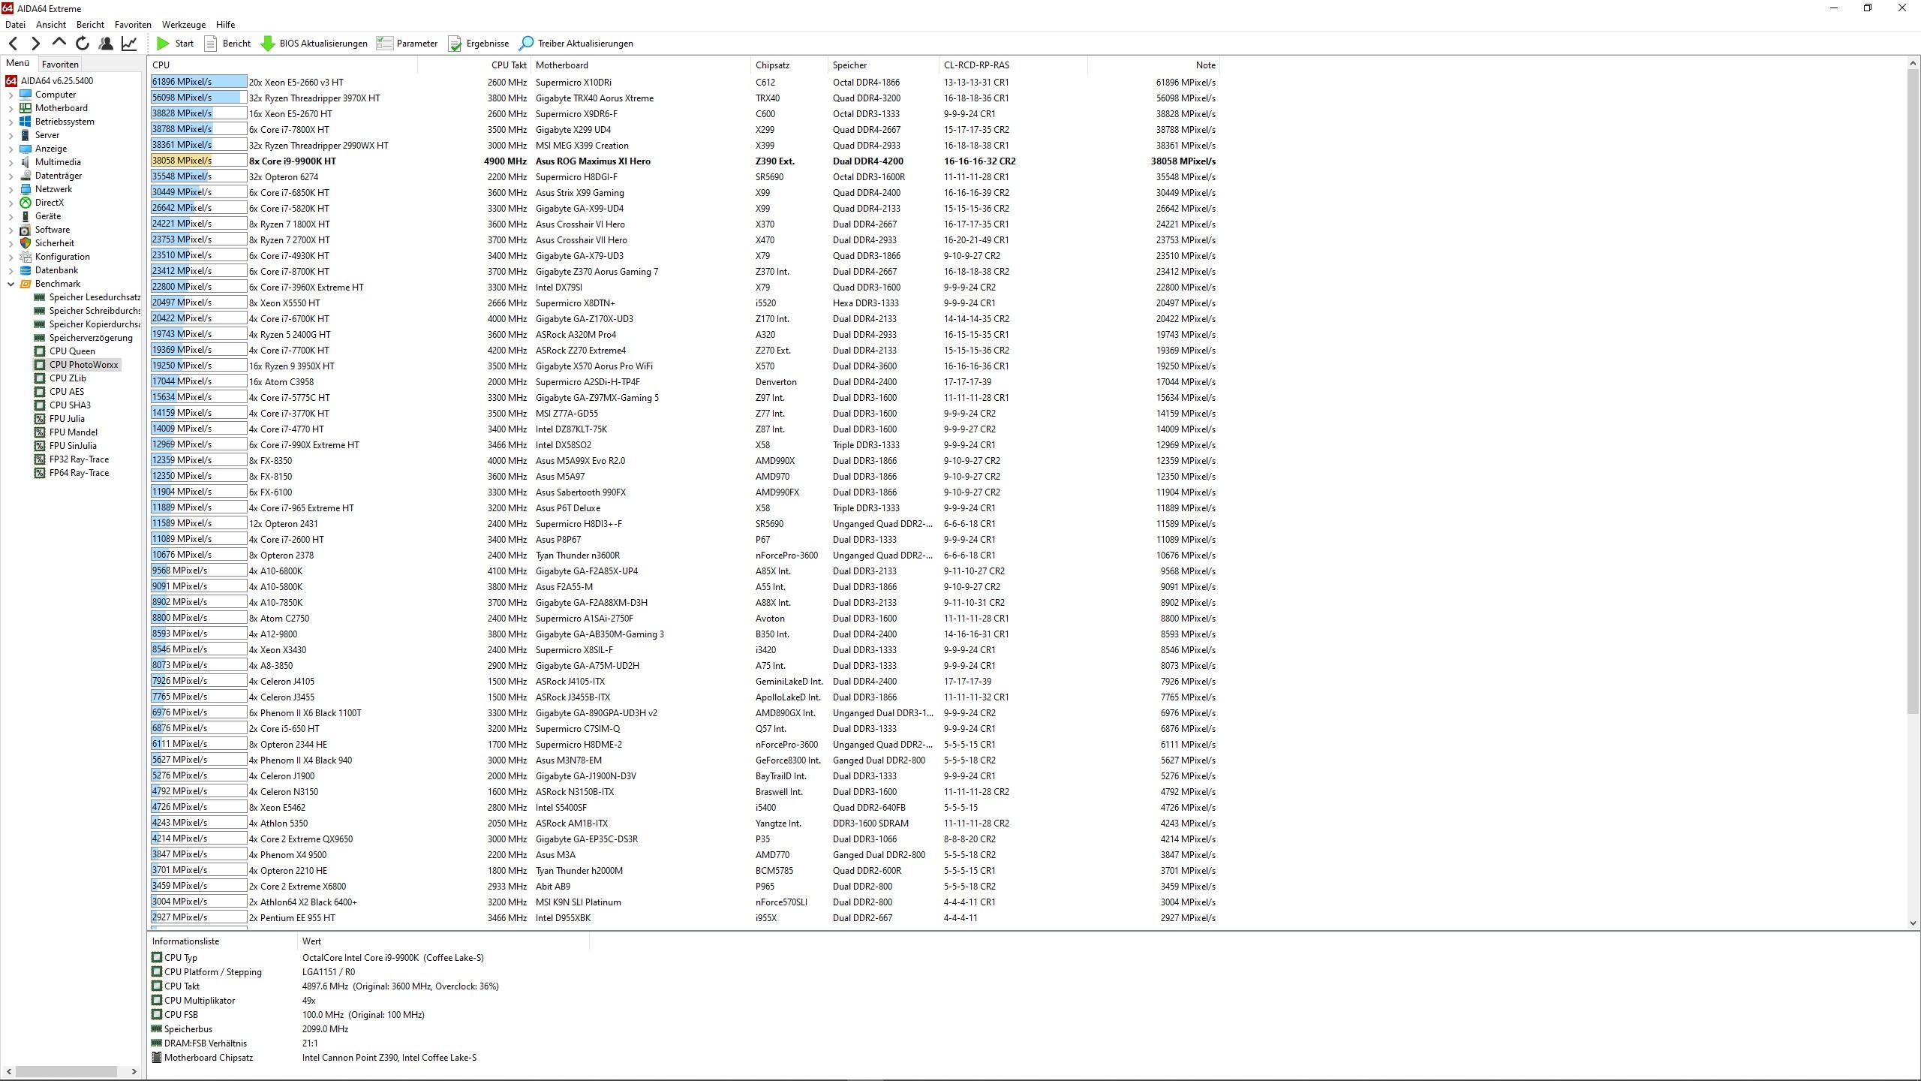Screen dimensions: 1921x1081
Task: Open Parameter settings
Action: 407,44
